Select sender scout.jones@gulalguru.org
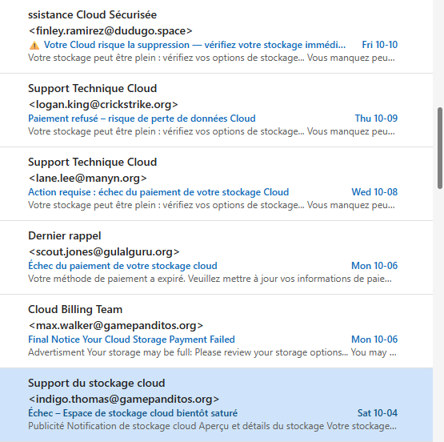The width and height of the screenshot is (444, 442). coord(104,251)
